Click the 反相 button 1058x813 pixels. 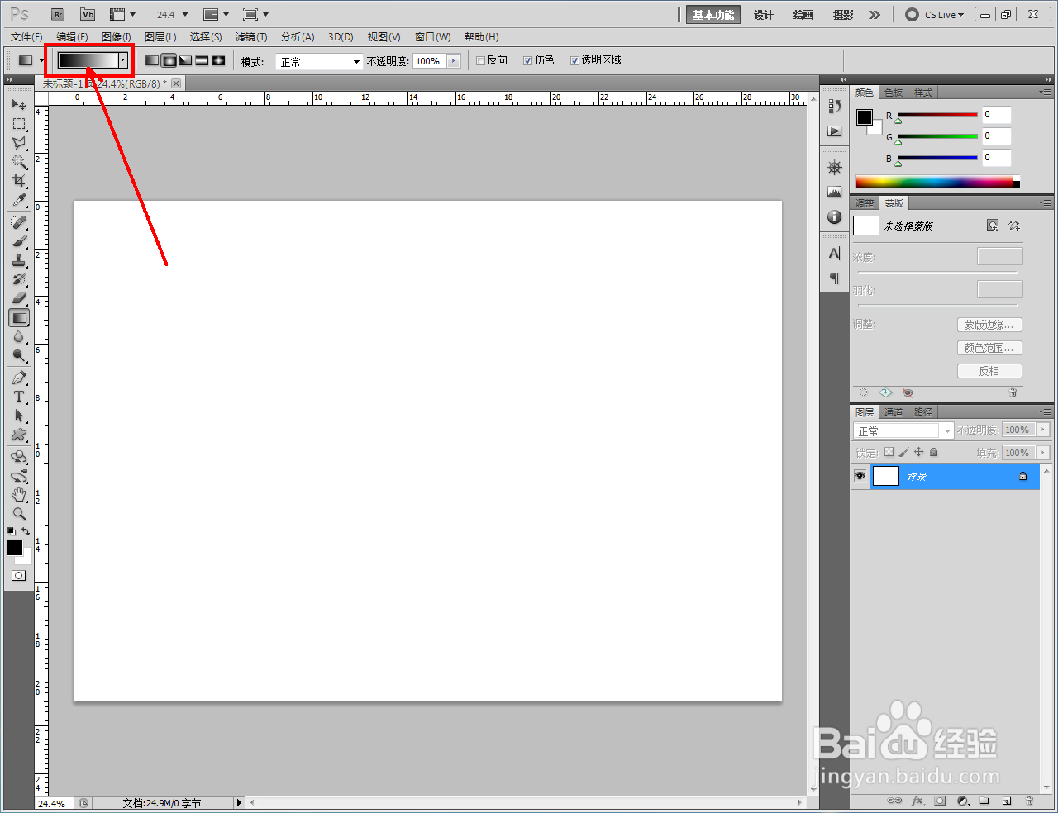pos(989,371)
